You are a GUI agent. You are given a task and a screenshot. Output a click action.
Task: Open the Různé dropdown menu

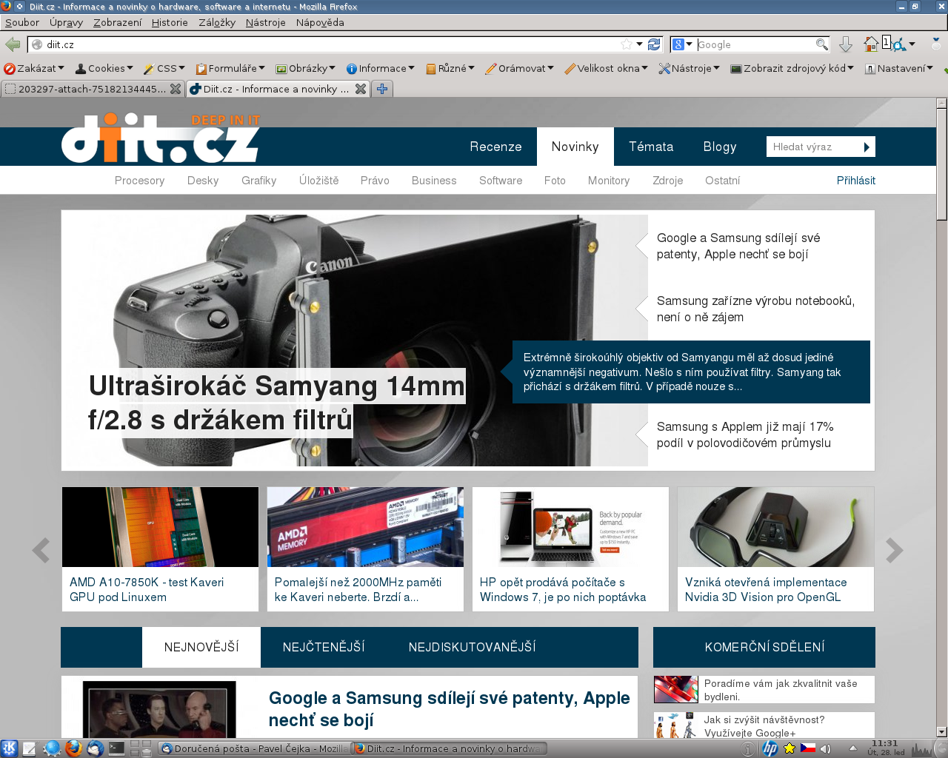click(x=450, y=68)
